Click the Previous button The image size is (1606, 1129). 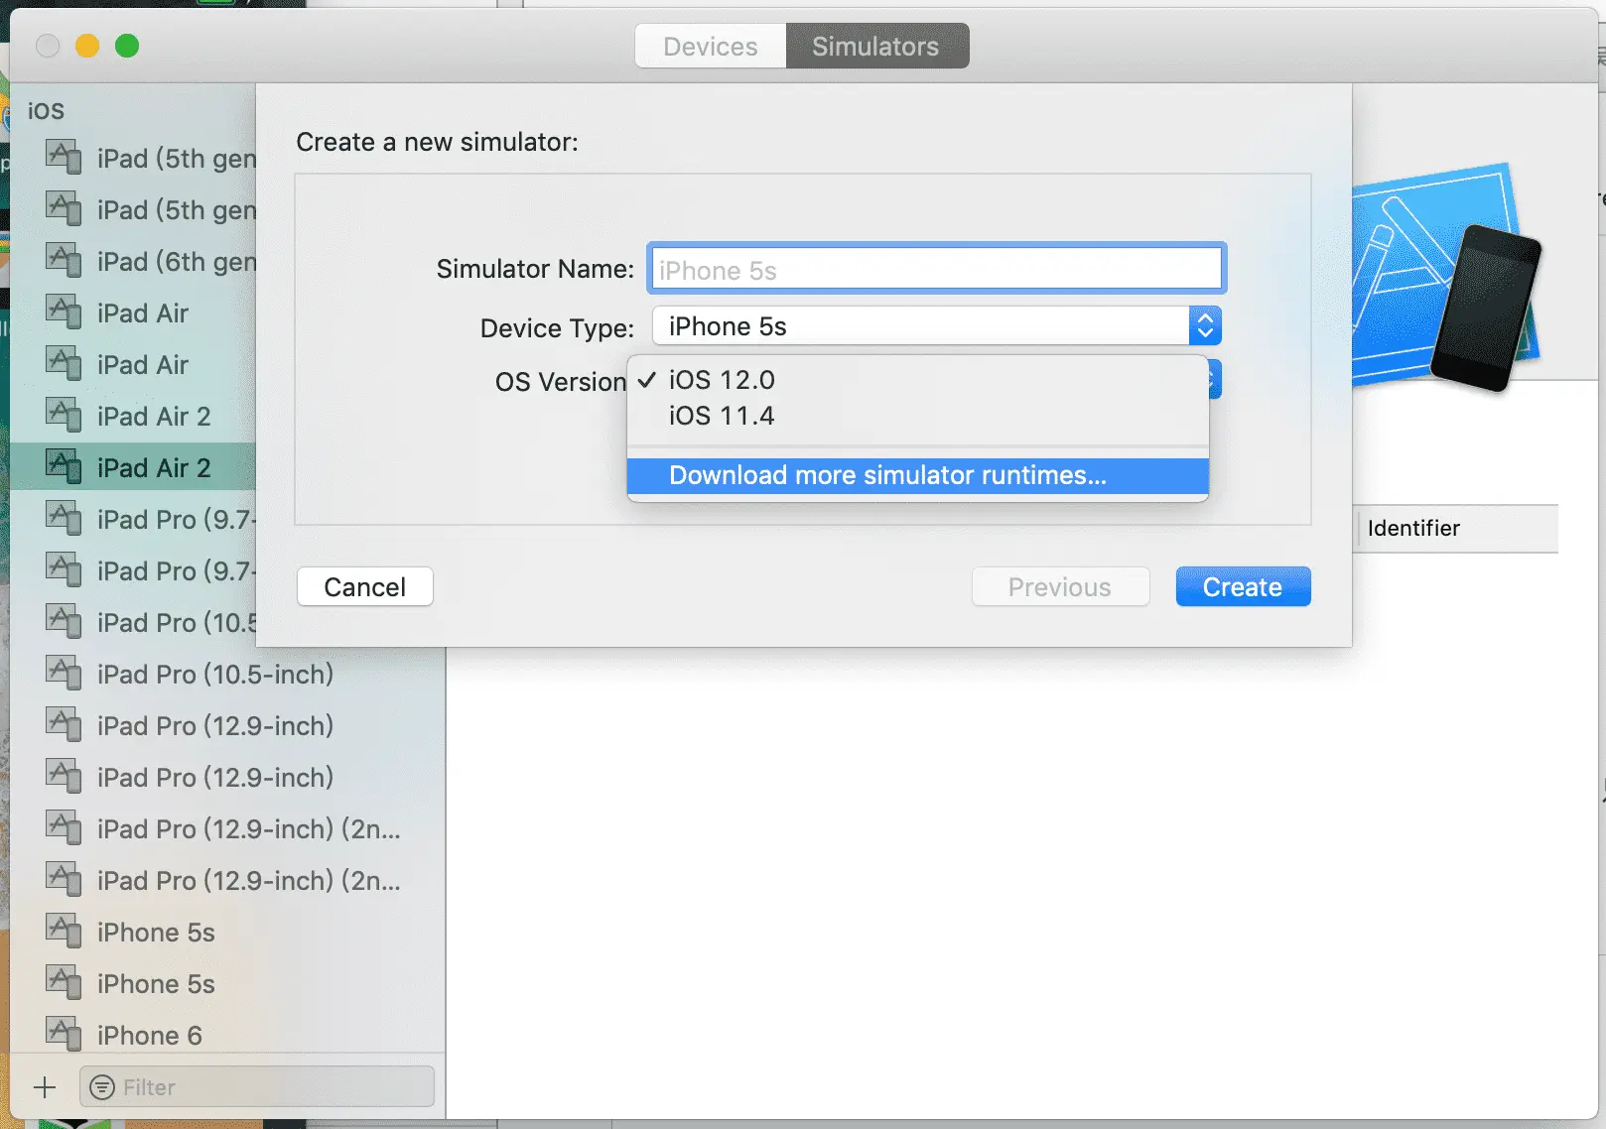click(x=1060, y=587)
